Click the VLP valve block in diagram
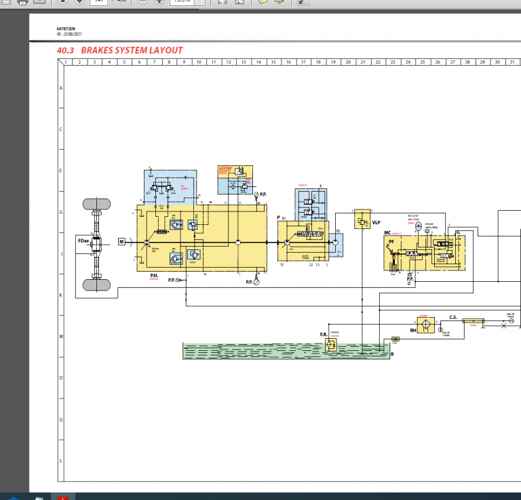 coord(362,220)
